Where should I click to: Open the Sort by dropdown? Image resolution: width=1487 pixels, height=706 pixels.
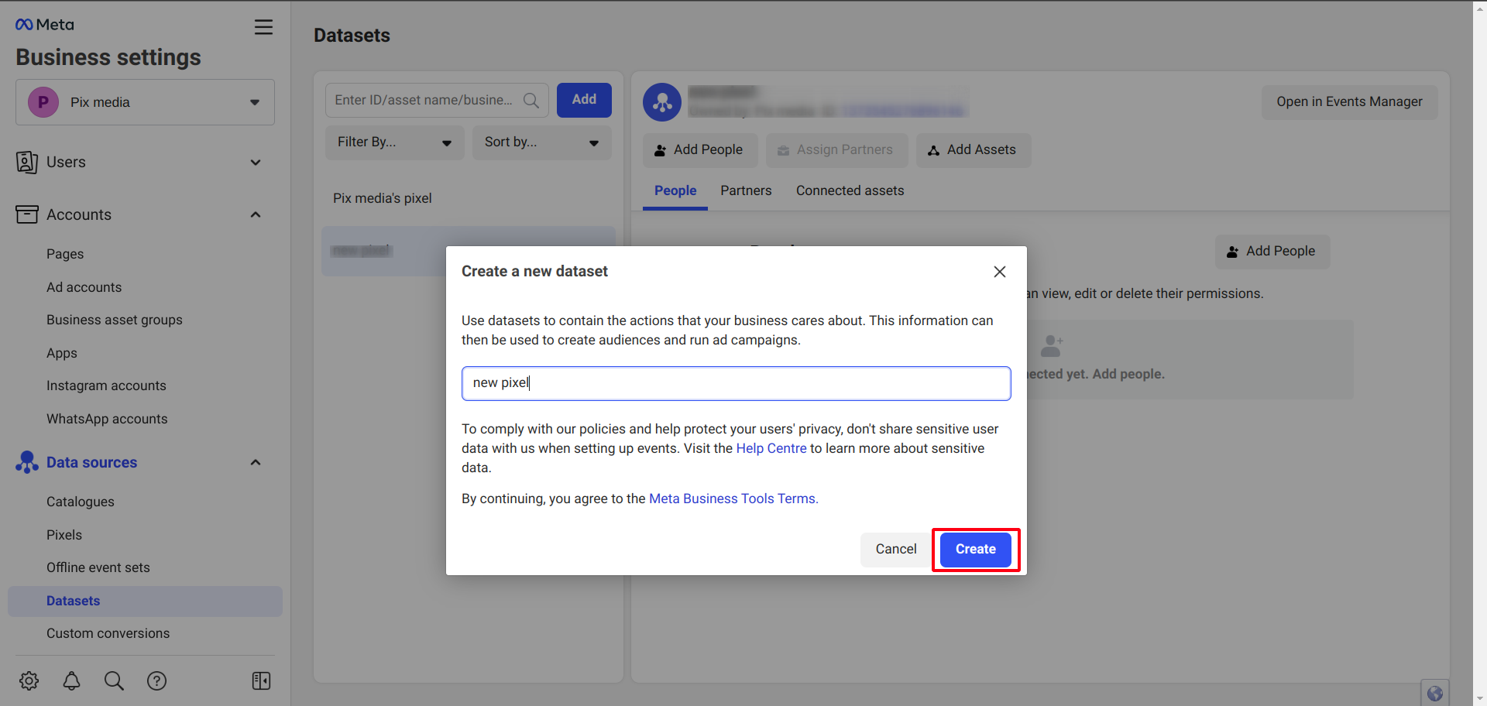click(x=541, y=142)
